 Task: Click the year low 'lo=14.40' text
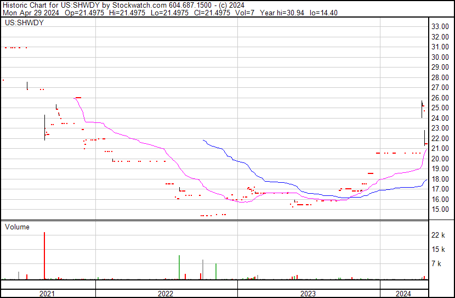tap(323, 13)
